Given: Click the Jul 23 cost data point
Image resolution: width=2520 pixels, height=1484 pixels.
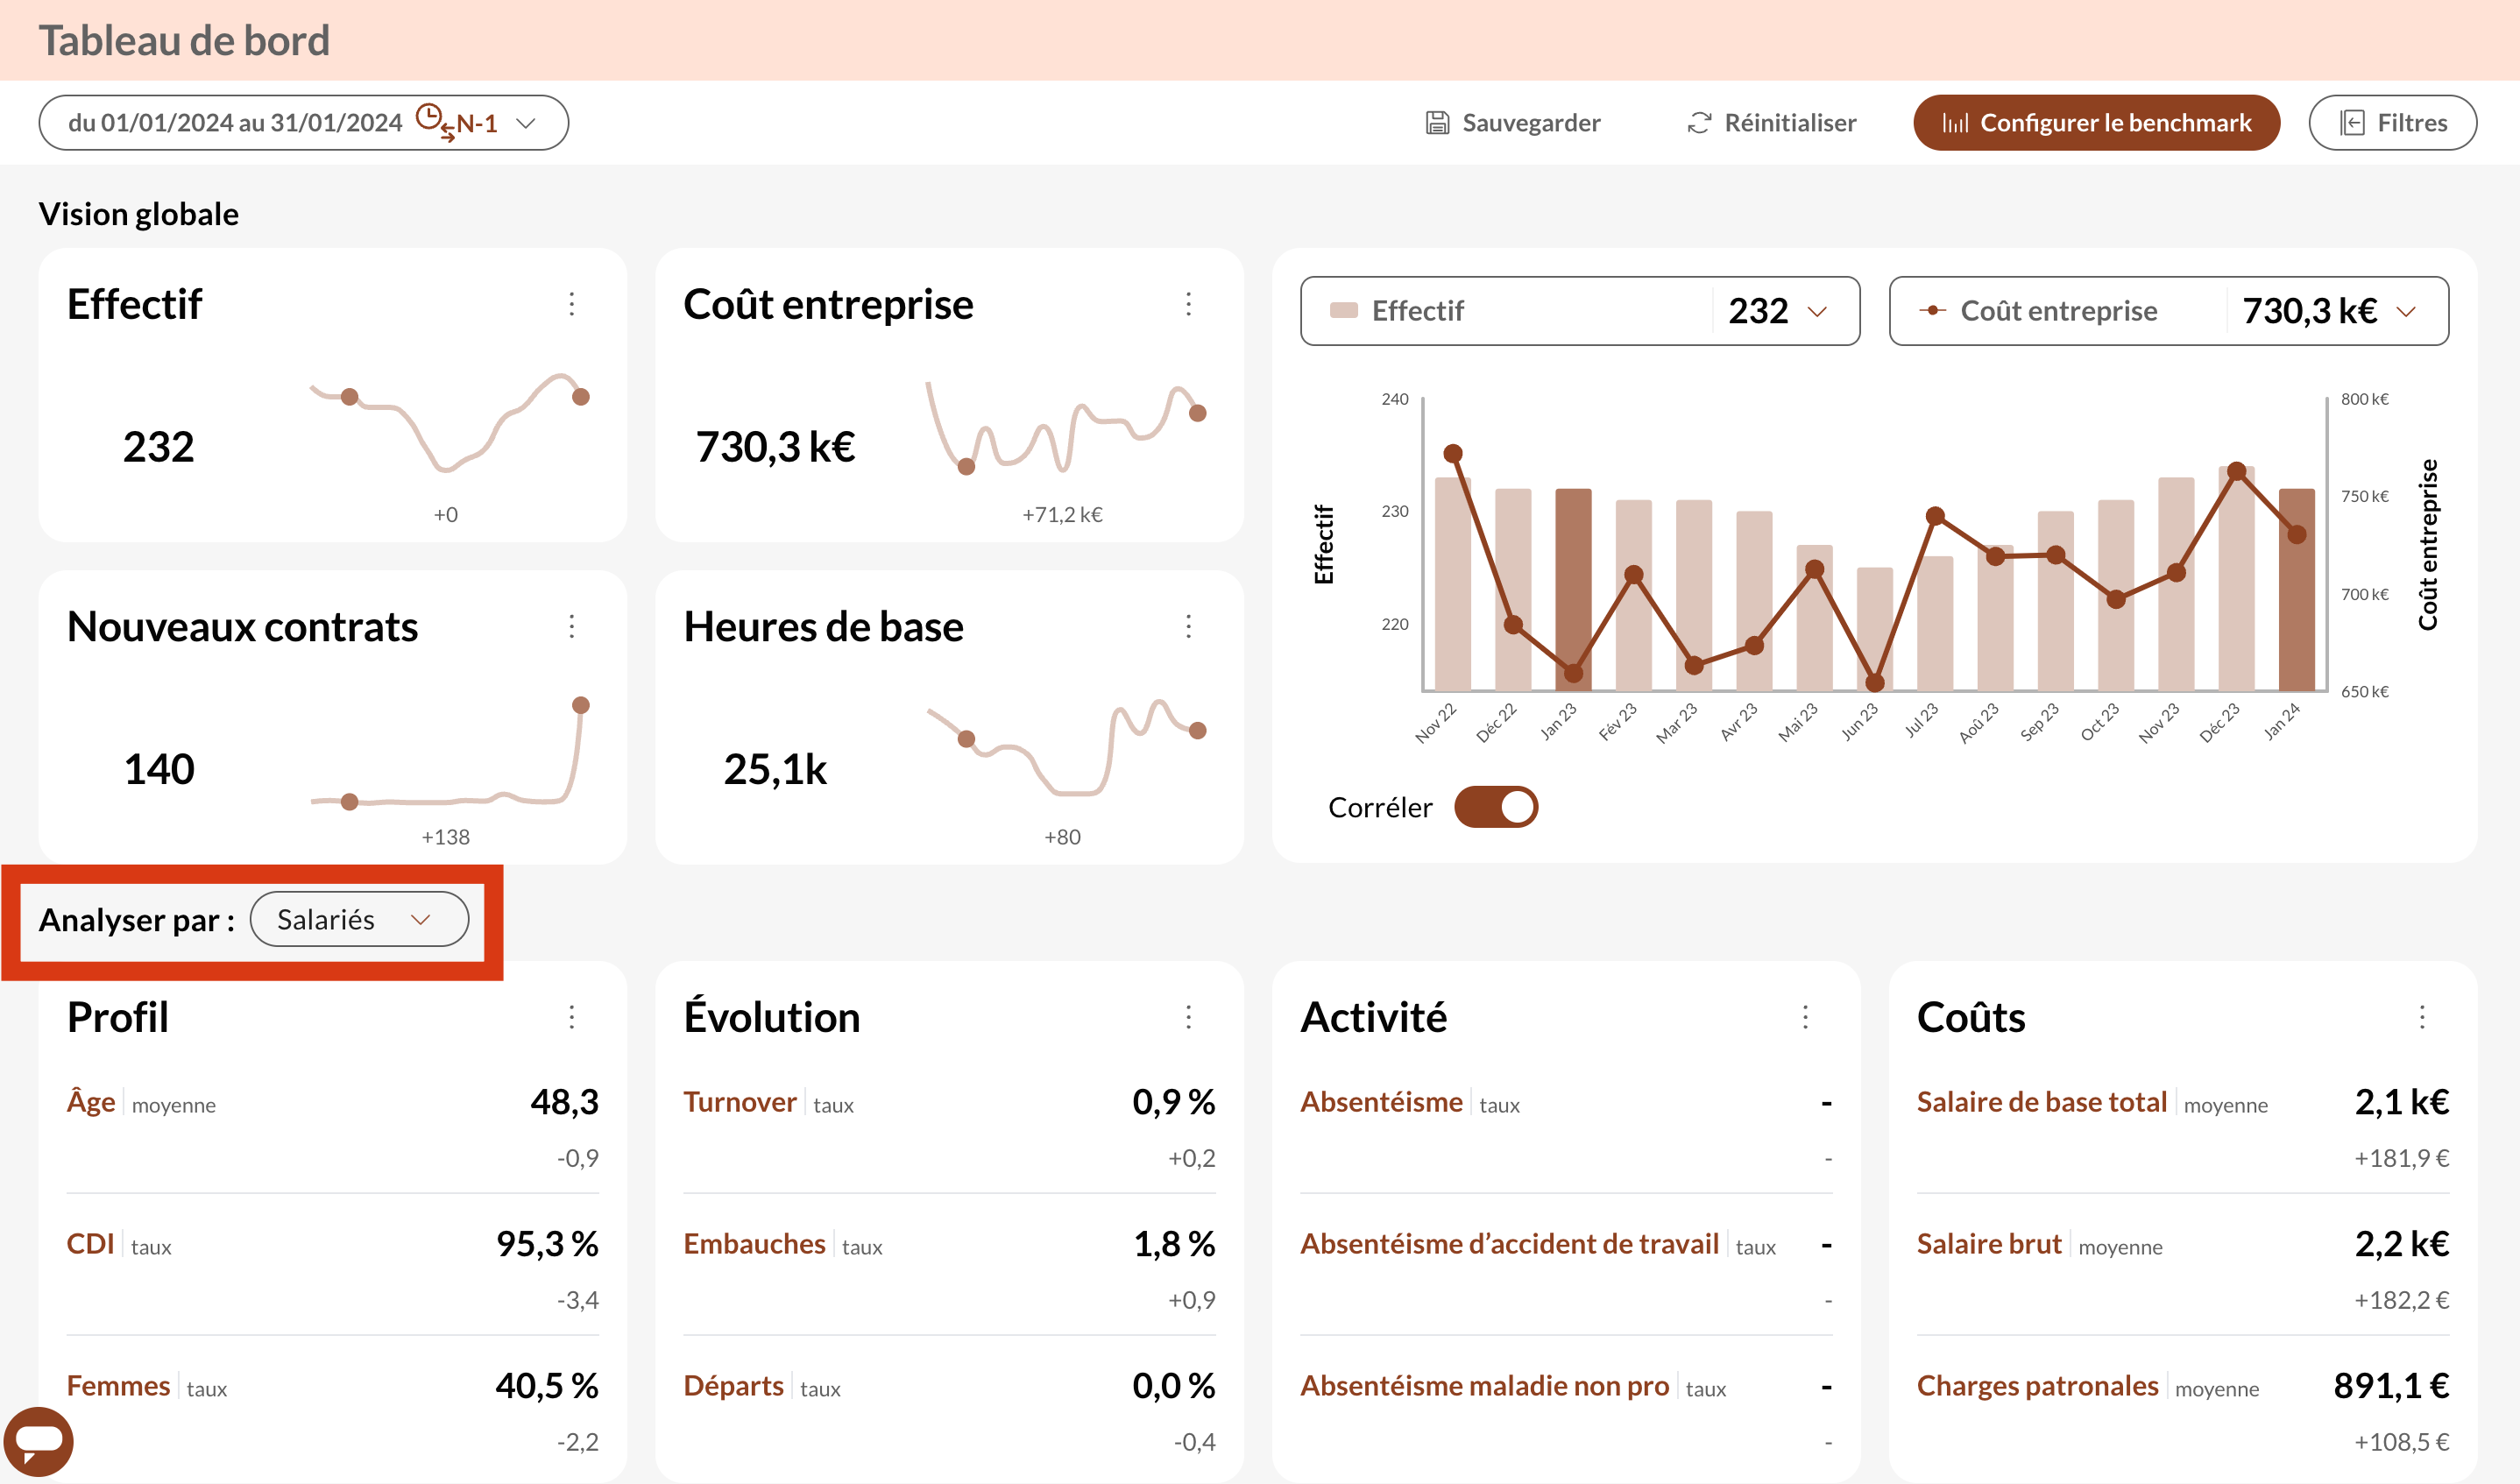Looking at the screenshot, I should (x=1935, y=516).
